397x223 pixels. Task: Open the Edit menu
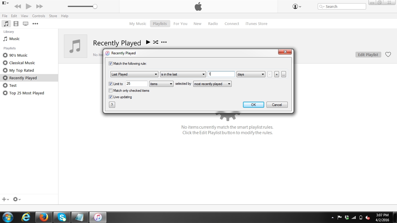pyautogui.click(x=14, y=16)
